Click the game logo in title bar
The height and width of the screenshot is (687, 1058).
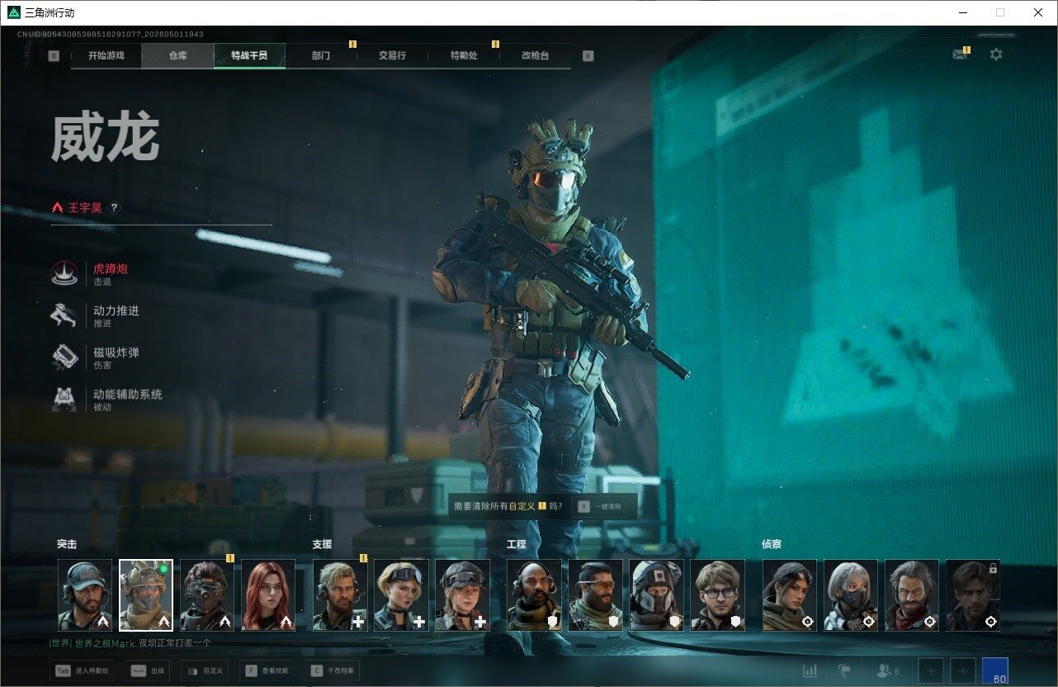coord(13,12)
